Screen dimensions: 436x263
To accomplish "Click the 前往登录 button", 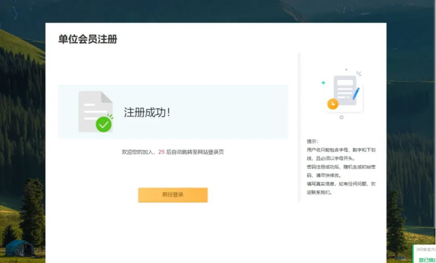I will (x=173, y=195).
